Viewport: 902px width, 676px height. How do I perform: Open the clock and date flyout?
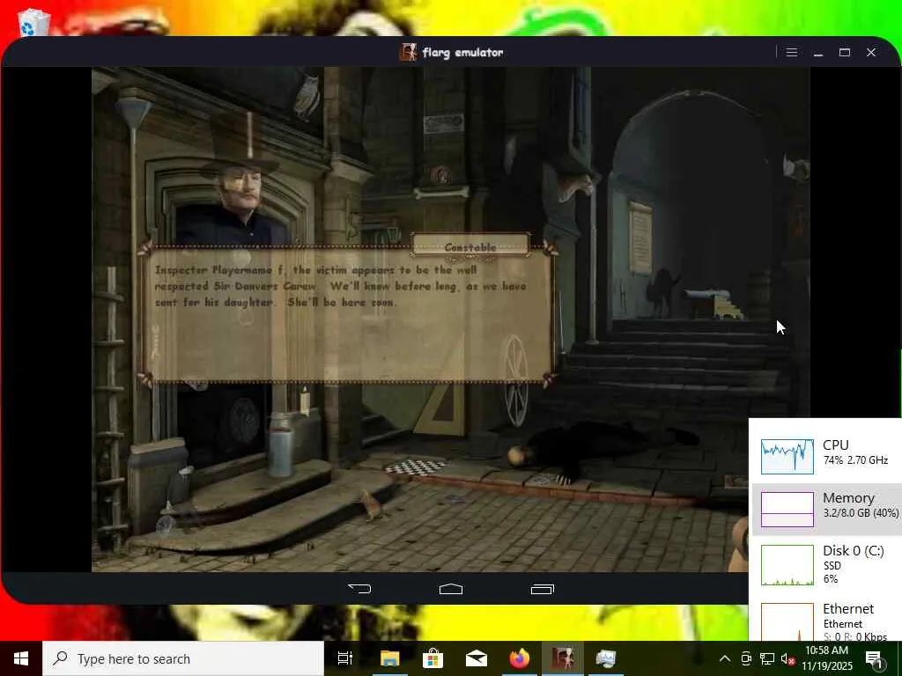[x=826, y=658]
